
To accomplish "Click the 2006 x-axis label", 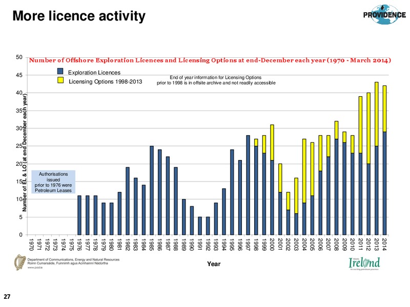I will (320, 245).
